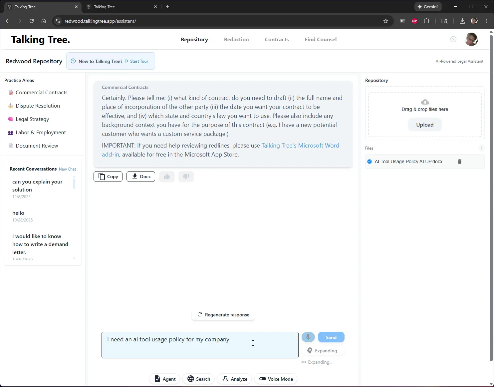494x387 pixels.
Task: Navigate back in browser
Action: 8,21
